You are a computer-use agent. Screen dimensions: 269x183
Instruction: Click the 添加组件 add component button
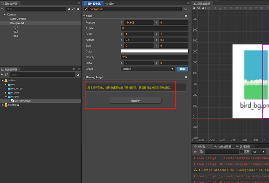tap(136, 100)
